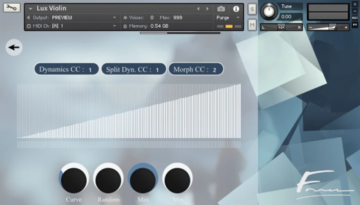Open MIDI Ch dropdown
The image size is (360, 205).
point(114,26)
